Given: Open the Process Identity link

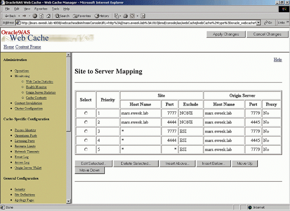Looking at the screenshot, I should click(x=26, y=130).
